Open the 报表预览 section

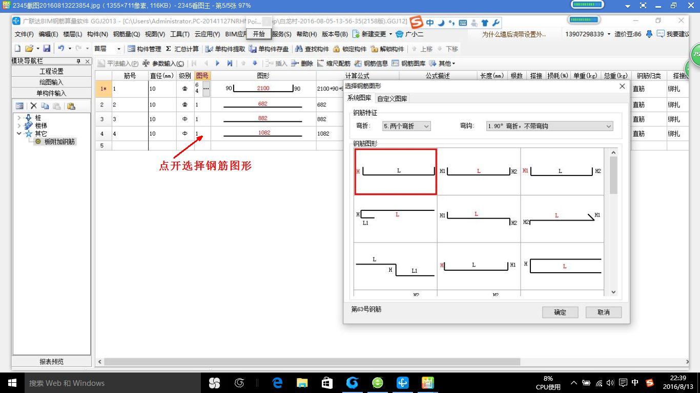(x=52, y=361)
